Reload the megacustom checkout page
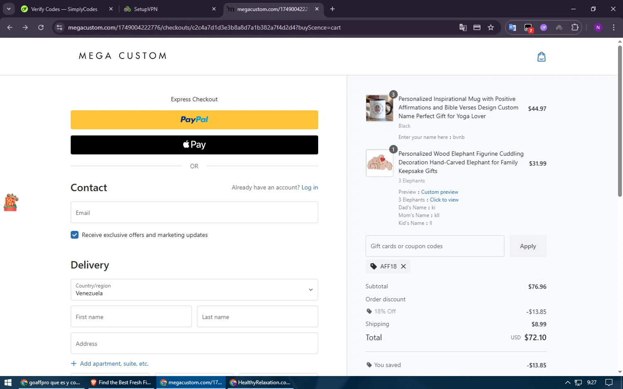Viewport: 623px width, 389px height. pyautogui.click(x=41, y=27)
